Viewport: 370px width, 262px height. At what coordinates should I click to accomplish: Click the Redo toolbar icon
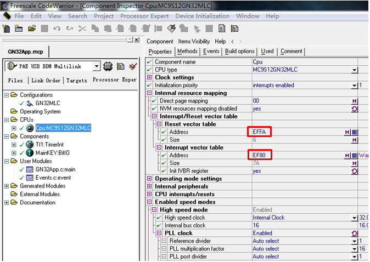click(70, 29)
